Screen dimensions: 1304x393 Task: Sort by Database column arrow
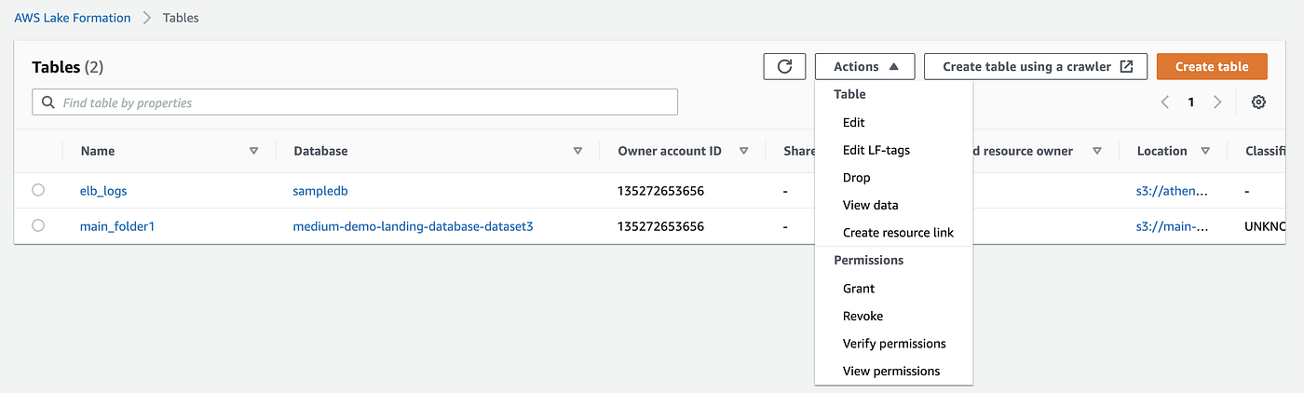(x=577, y=151)
